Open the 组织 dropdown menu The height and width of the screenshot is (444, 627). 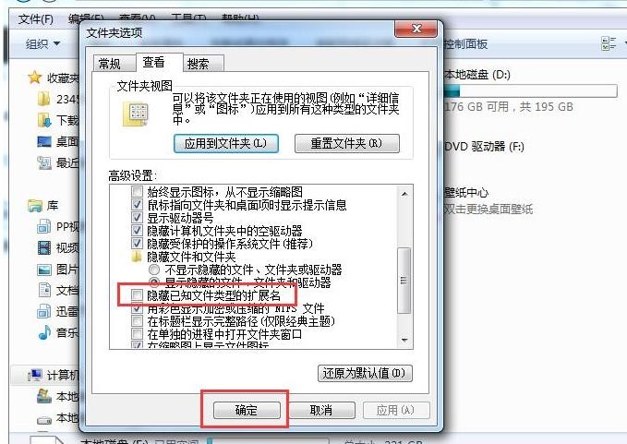[42, 43]
